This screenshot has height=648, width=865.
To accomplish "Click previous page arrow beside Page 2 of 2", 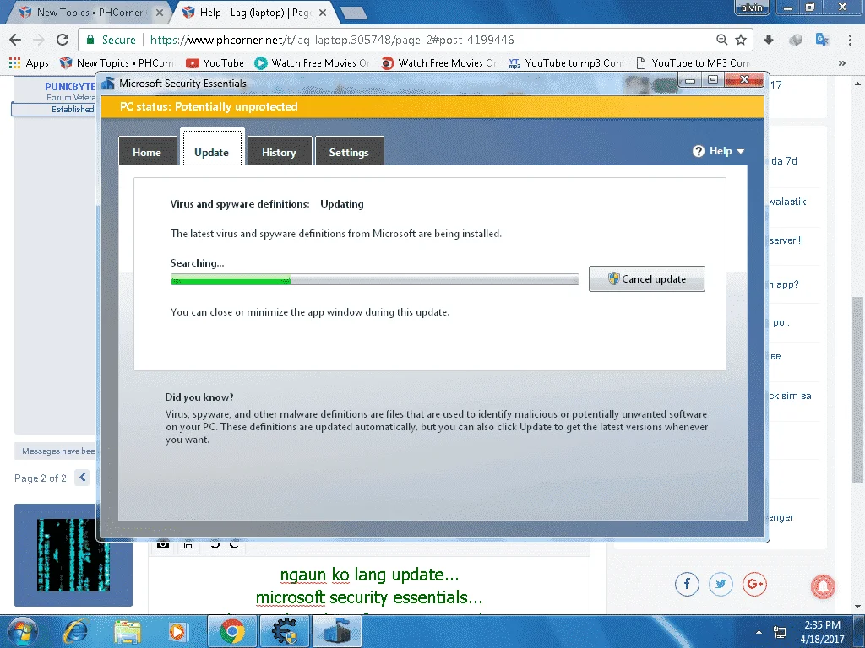I will pos(82,478).
